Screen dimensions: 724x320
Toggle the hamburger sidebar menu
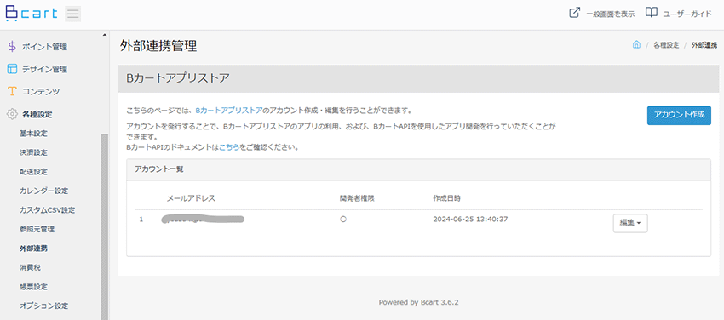tap(73, 14)
